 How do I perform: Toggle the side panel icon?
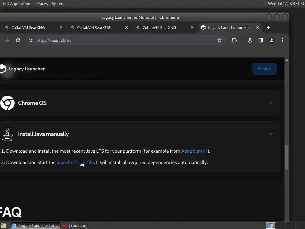(x=261, y=40)
